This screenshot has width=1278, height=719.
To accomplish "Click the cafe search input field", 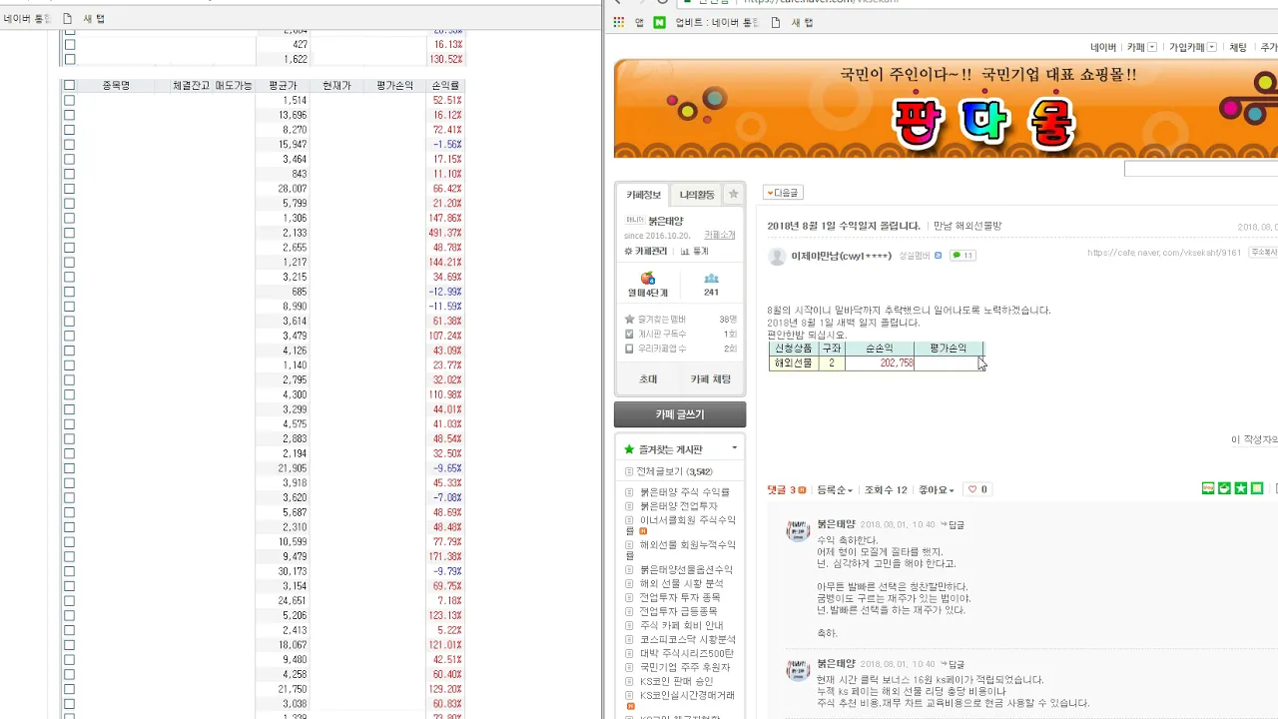I will [1201, 169].
